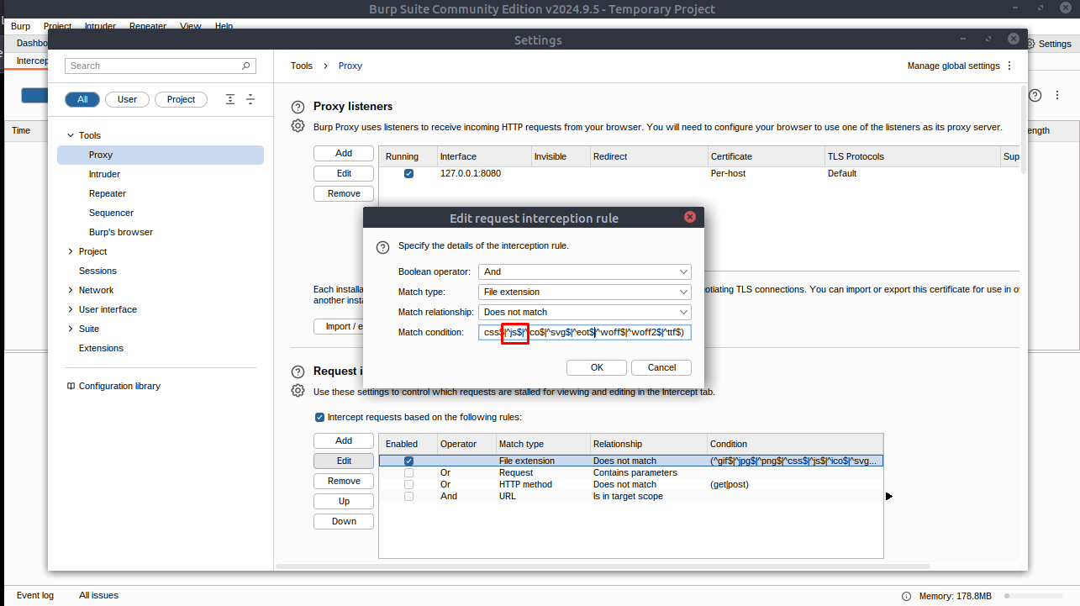Click Remove for interception rules
The height and width of the screenshot is (606, 1080).
[344, 481]
